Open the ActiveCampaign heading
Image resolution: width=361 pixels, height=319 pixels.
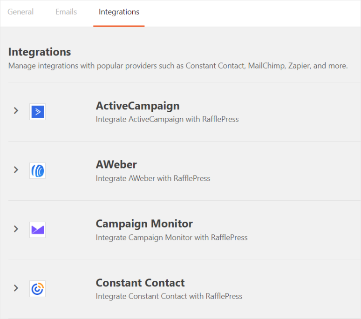pyautogui.click(x=138, y=106)
